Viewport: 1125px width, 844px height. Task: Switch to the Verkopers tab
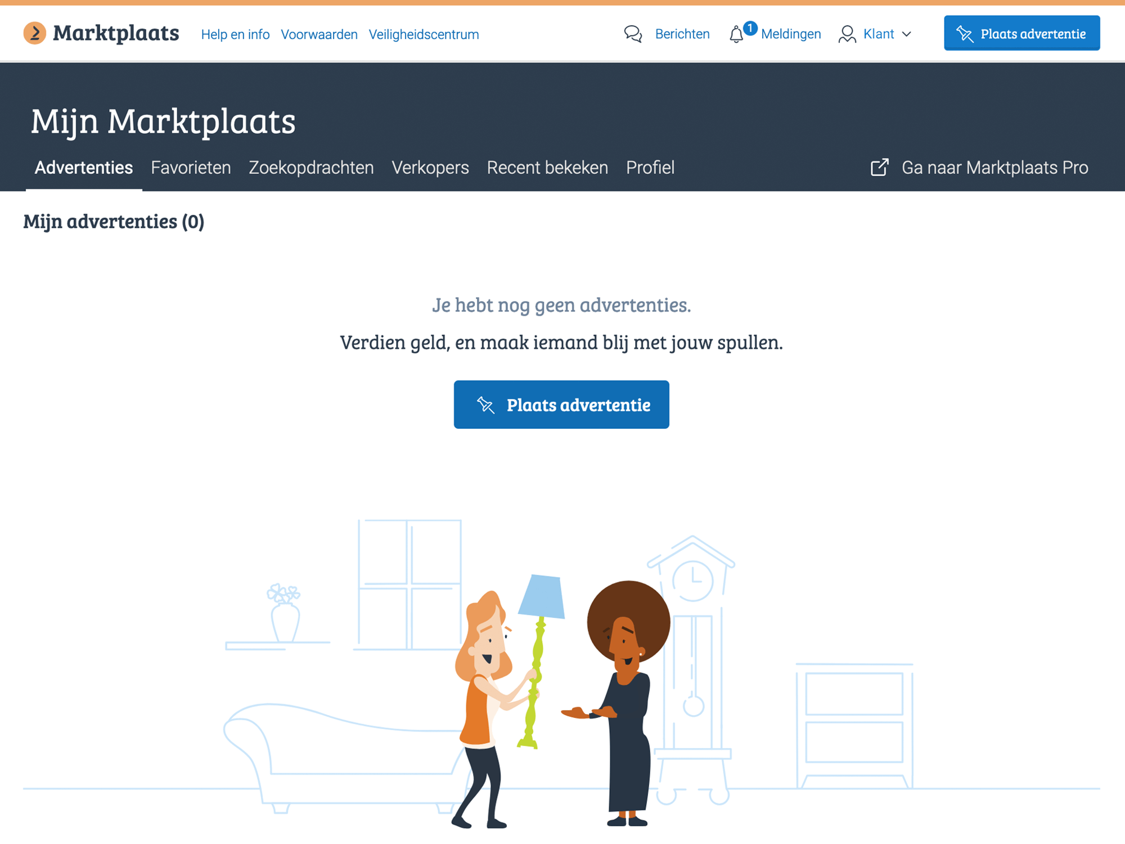click(x=430, y=168)
